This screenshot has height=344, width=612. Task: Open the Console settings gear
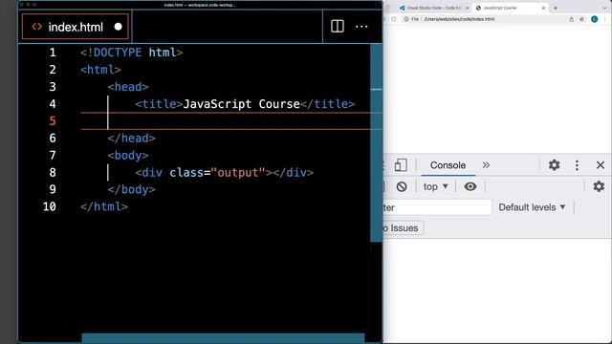click(599, 186)
